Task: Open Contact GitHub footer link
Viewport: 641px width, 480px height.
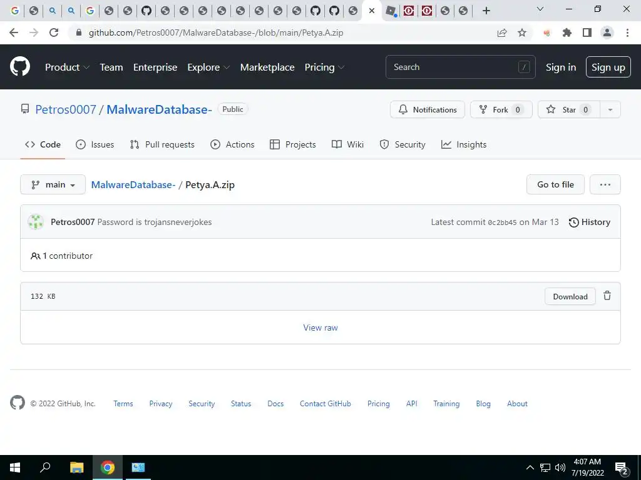Action: [326, 403]
